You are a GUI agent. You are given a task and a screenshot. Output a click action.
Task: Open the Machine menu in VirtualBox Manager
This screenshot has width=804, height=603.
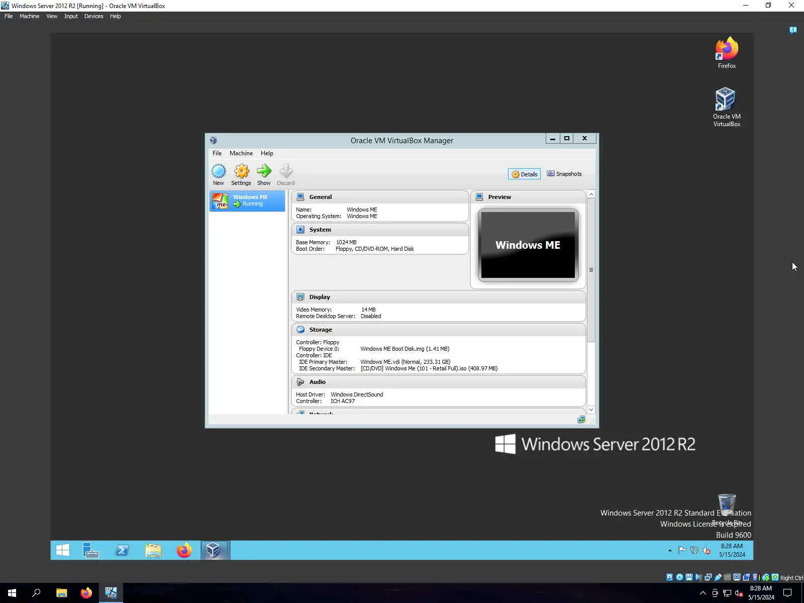pos(241,153)
